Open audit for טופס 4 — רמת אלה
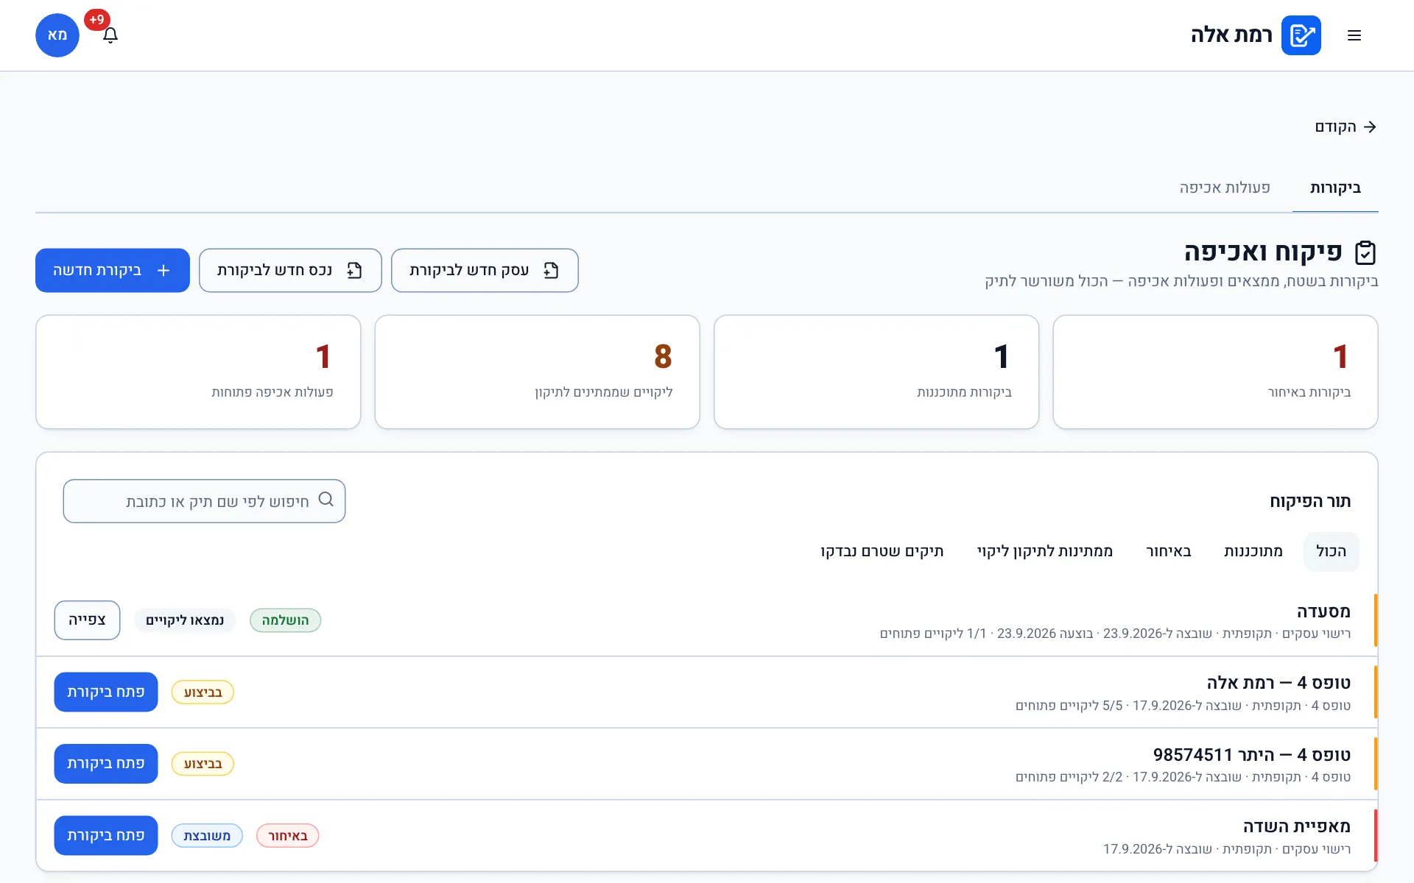Screen dimensions: 1414x883 click(x=106, y=692)
